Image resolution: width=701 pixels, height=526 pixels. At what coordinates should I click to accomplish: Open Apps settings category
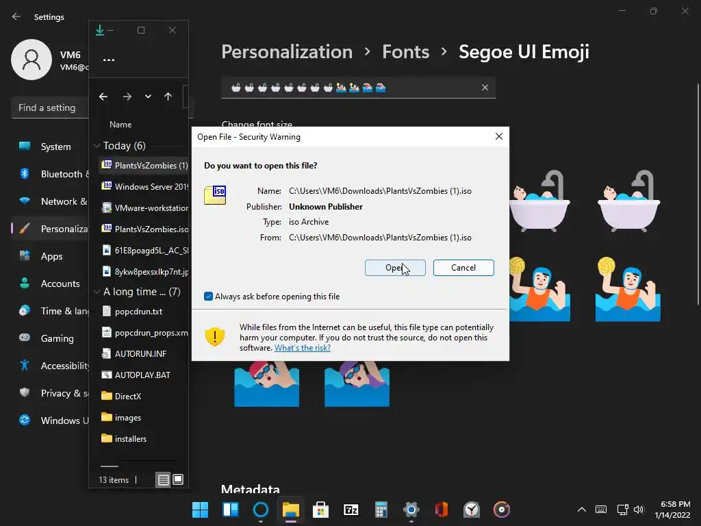point(50,256)
